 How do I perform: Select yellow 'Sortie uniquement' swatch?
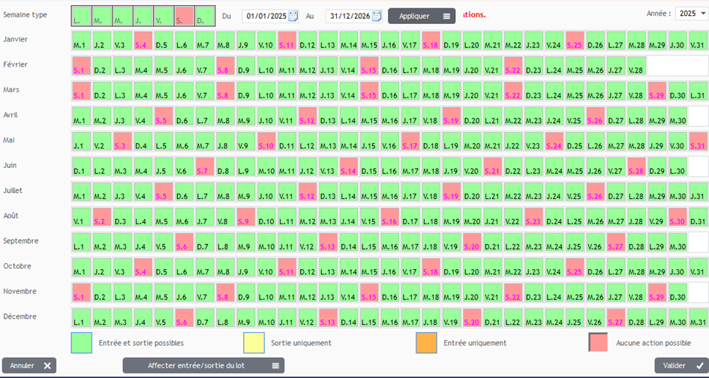254,343
